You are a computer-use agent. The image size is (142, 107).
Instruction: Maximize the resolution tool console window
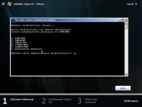[123, 20]
